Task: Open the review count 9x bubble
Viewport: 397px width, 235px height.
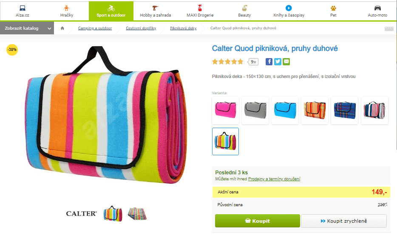Action: 253,62
